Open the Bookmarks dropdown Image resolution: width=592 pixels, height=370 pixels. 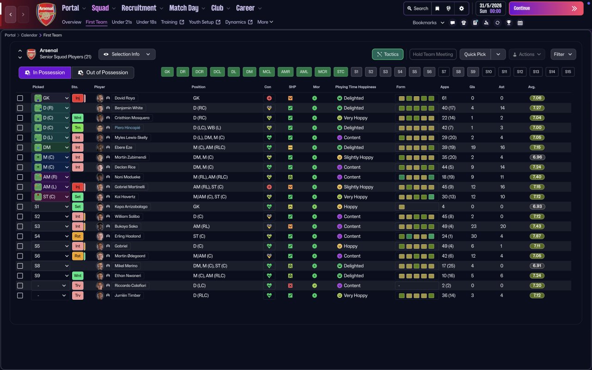[429, 23]
